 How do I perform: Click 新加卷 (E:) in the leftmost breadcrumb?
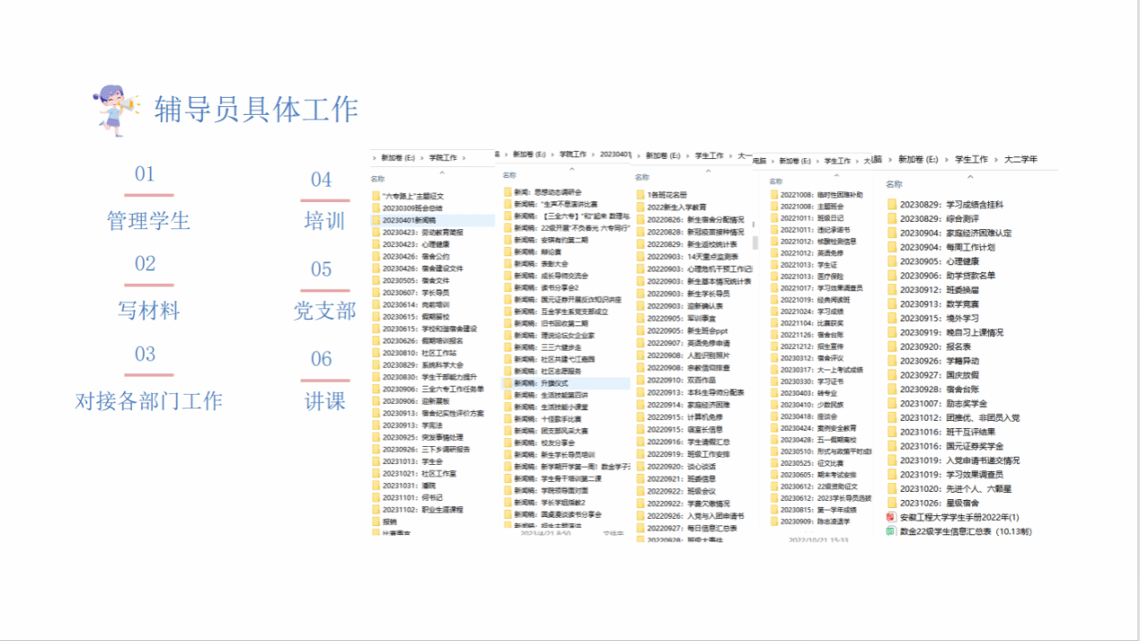pos(399,158)
